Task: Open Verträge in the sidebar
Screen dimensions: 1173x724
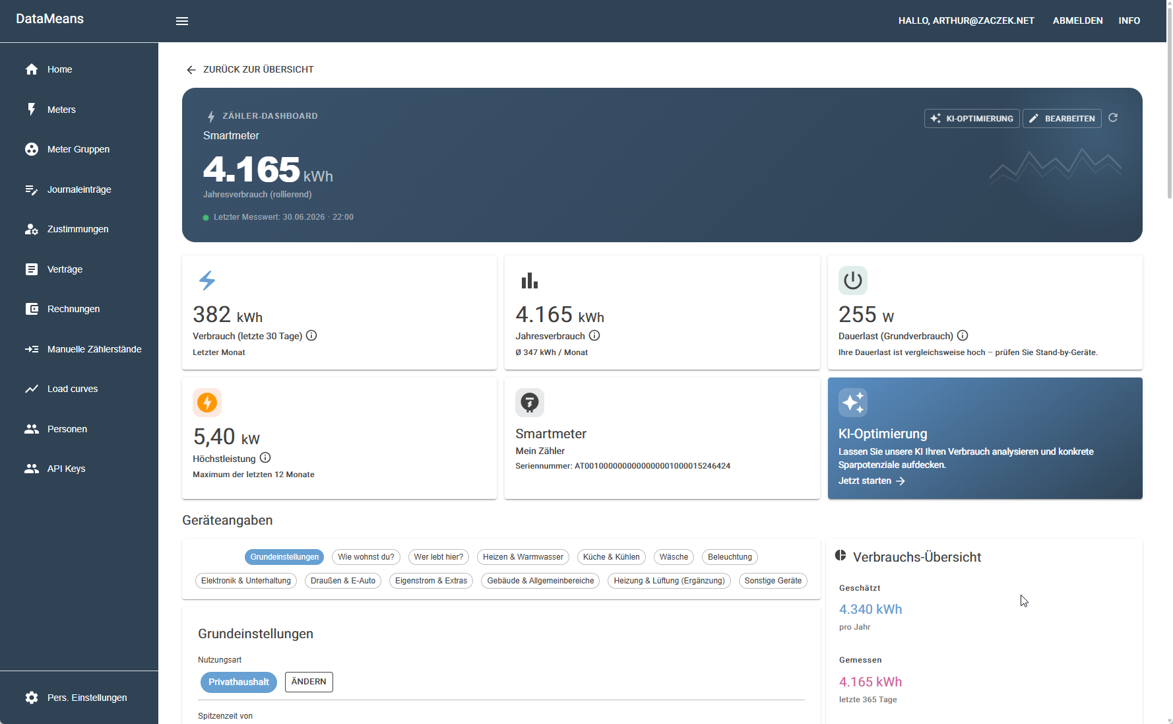Action: pos(79,269)
